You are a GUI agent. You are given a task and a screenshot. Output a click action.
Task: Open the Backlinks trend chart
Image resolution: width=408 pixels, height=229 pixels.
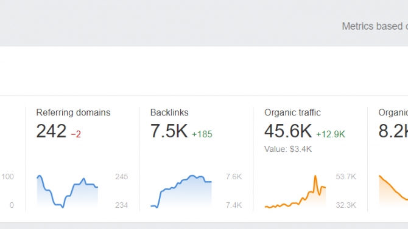point(181,191)
